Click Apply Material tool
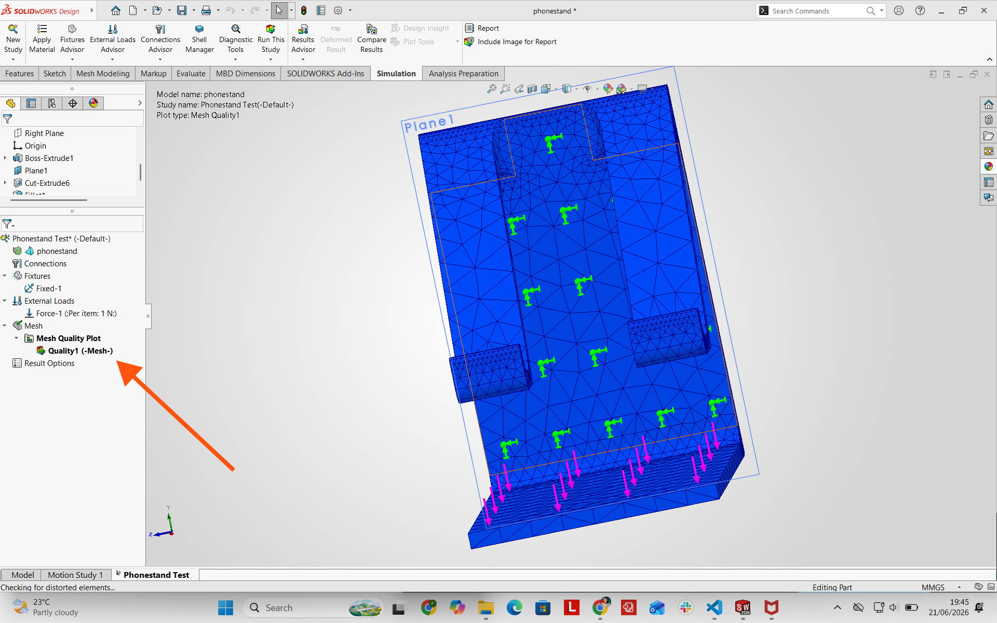 [x=42, y=39]
